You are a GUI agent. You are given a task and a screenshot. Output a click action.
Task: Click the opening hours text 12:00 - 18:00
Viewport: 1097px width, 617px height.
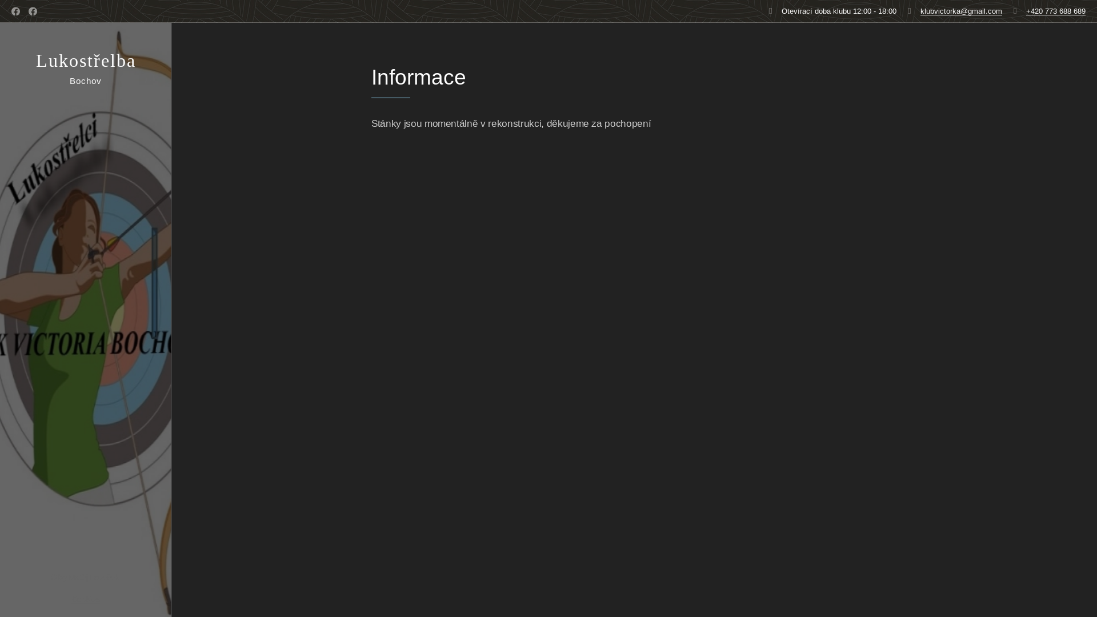pyautogui.click(x=874, y=11)
